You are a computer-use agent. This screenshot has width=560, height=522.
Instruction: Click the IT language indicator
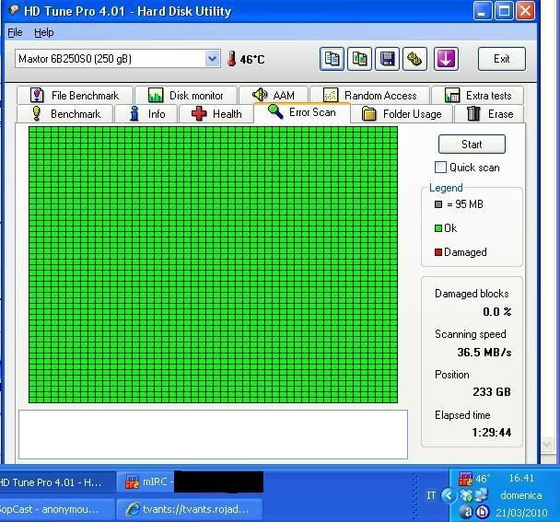431,495
